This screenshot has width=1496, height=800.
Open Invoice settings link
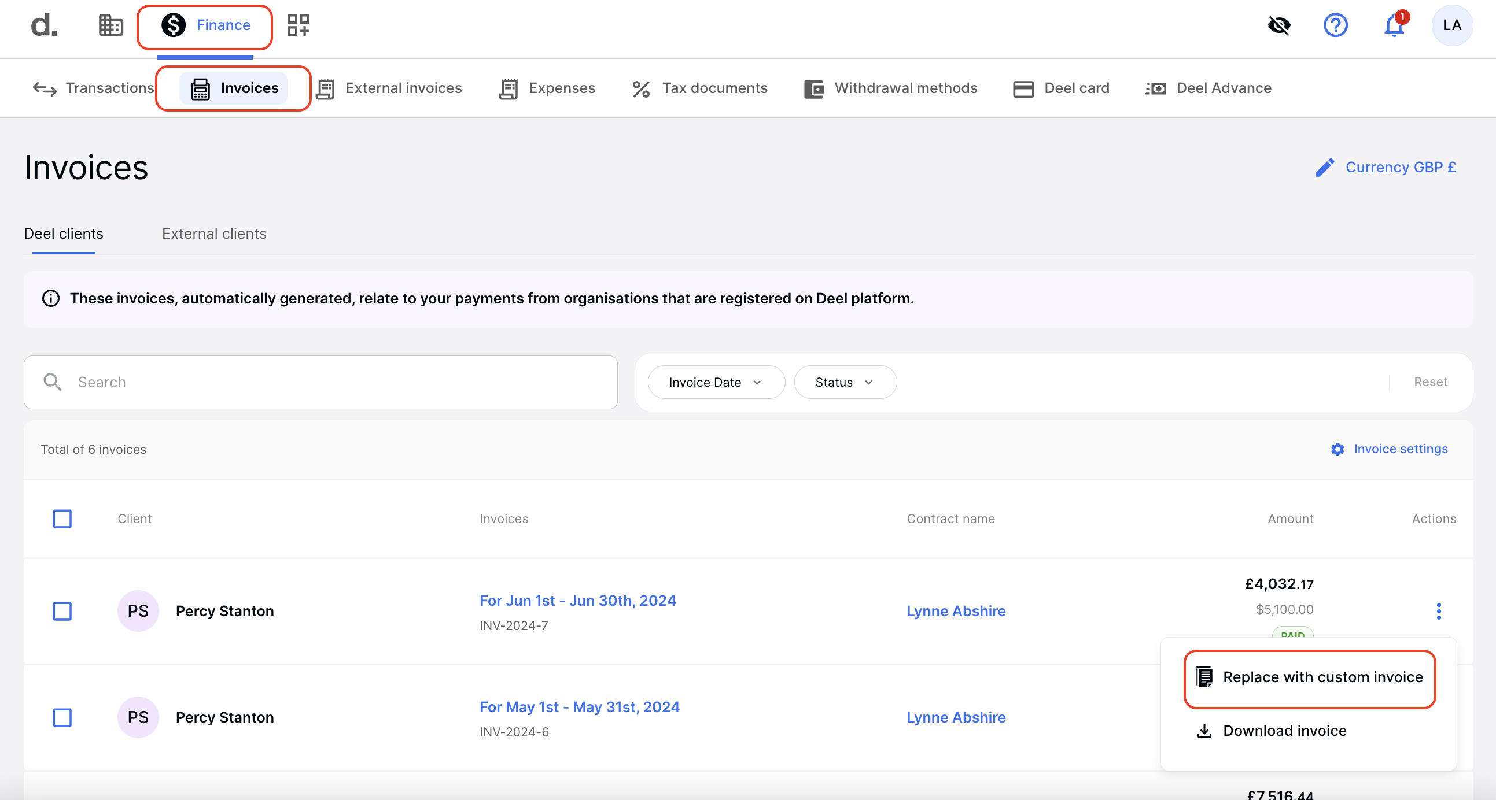(x=1400, y=449)
